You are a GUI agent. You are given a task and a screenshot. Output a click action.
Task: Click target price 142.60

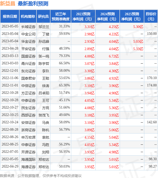point(152,122)
